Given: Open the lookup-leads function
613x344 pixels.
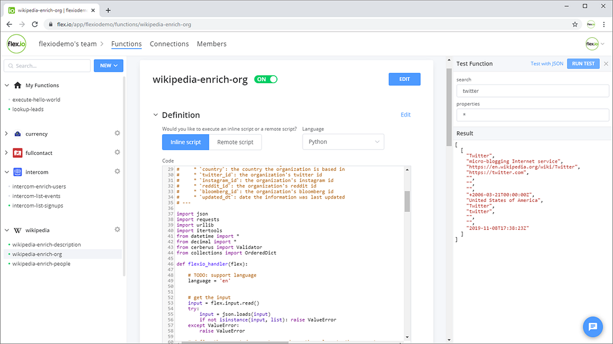Looking at the screenshot, I should click(28, 109).
